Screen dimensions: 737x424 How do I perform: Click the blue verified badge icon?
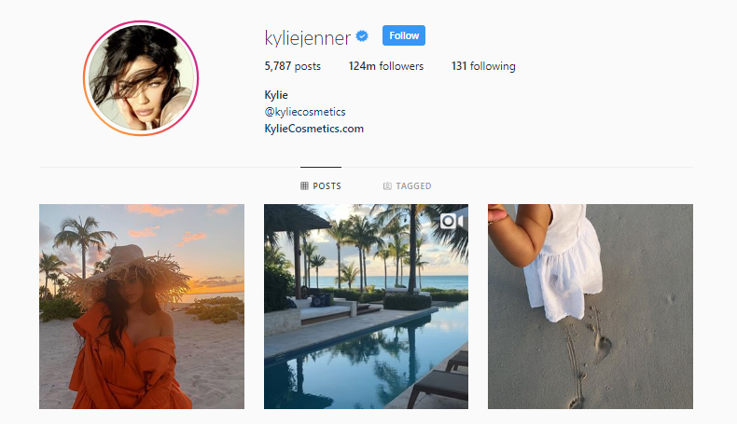pyautogui.click(x=362, y=35)
